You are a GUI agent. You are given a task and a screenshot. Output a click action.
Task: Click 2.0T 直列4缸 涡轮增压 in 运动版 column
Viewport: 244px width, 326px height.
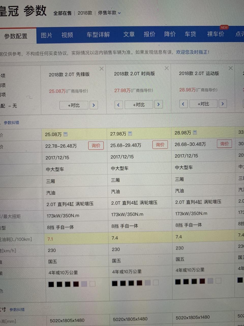198,202
